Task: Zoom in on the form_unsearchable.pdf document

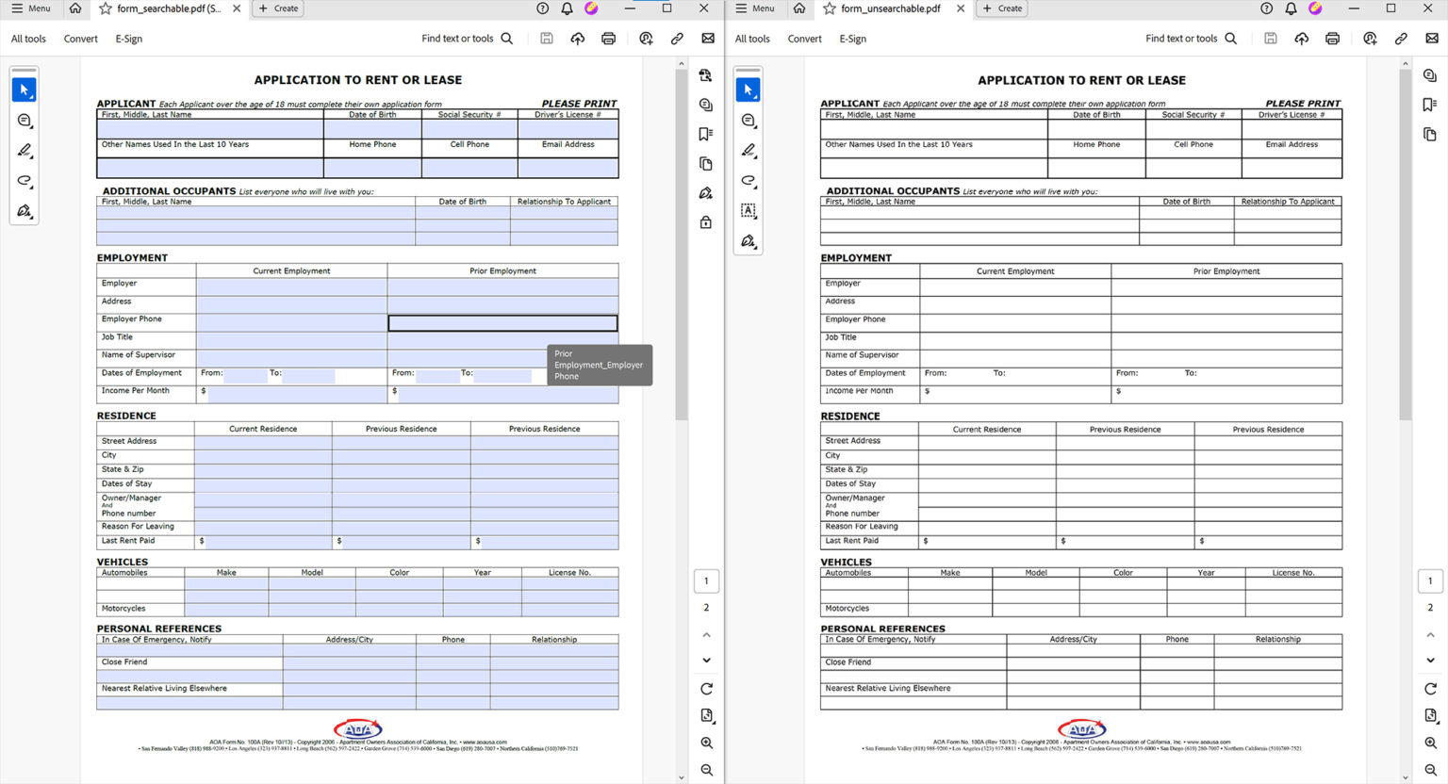Action: click(x=1430, y=743)
